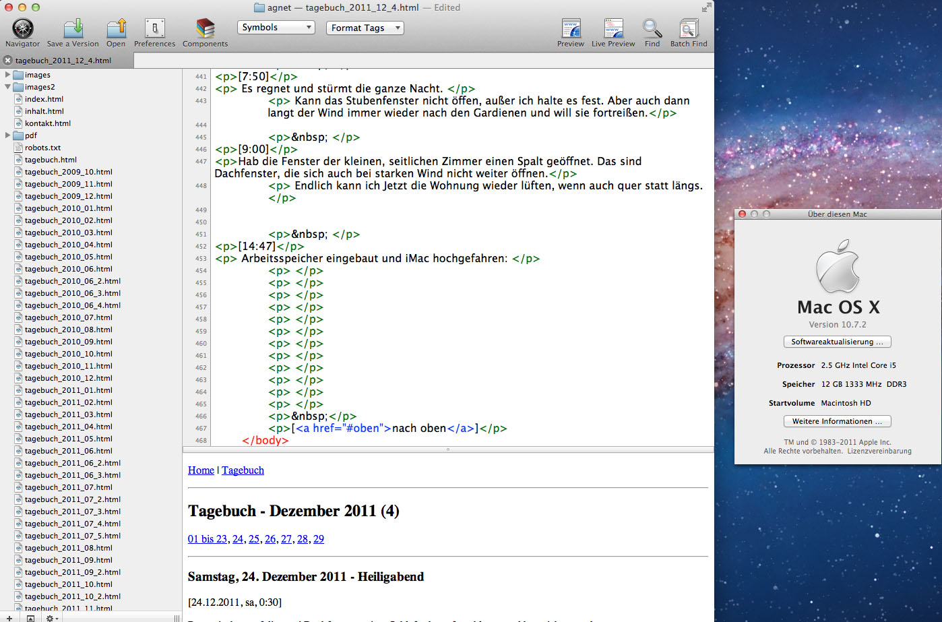Screen dimensions: 942x622
Task: Open the Format Tags dropdown
Action: tap(365, 28)
